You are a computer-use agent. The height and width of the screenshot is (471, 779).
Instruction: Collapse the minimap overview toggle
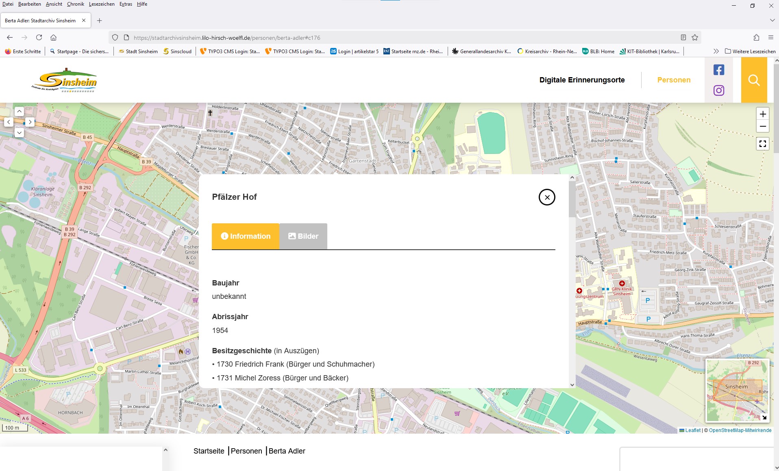pyautogui.click(x=764, y=417)
